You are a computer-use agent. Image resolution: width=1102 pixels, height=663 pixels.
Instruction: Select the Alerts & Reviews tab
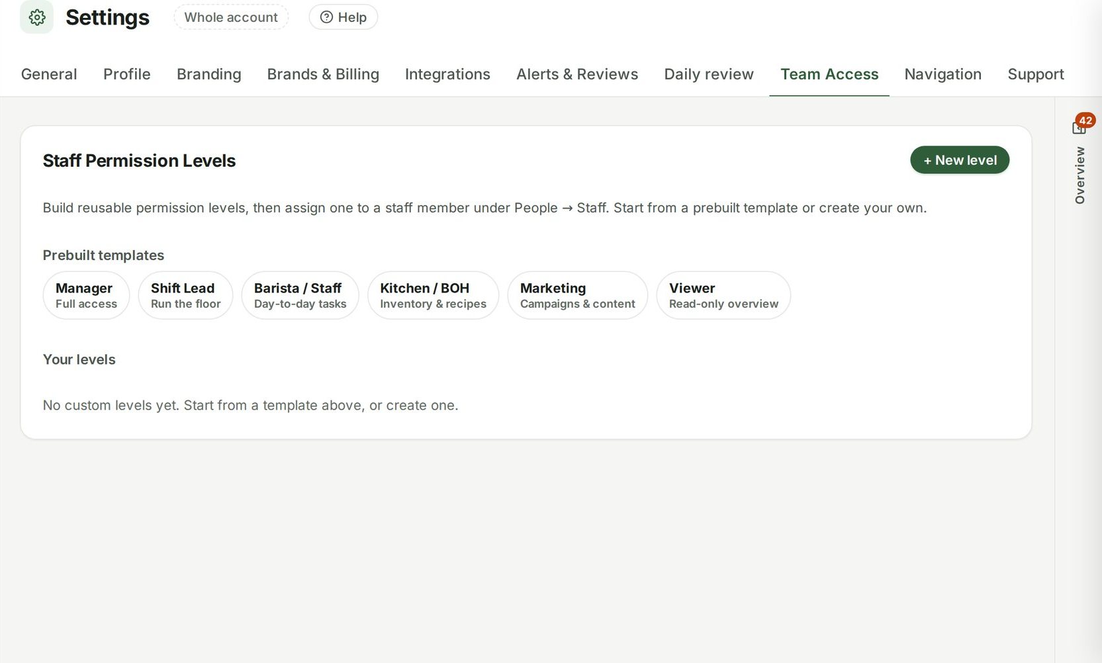(x=577, y=74)
